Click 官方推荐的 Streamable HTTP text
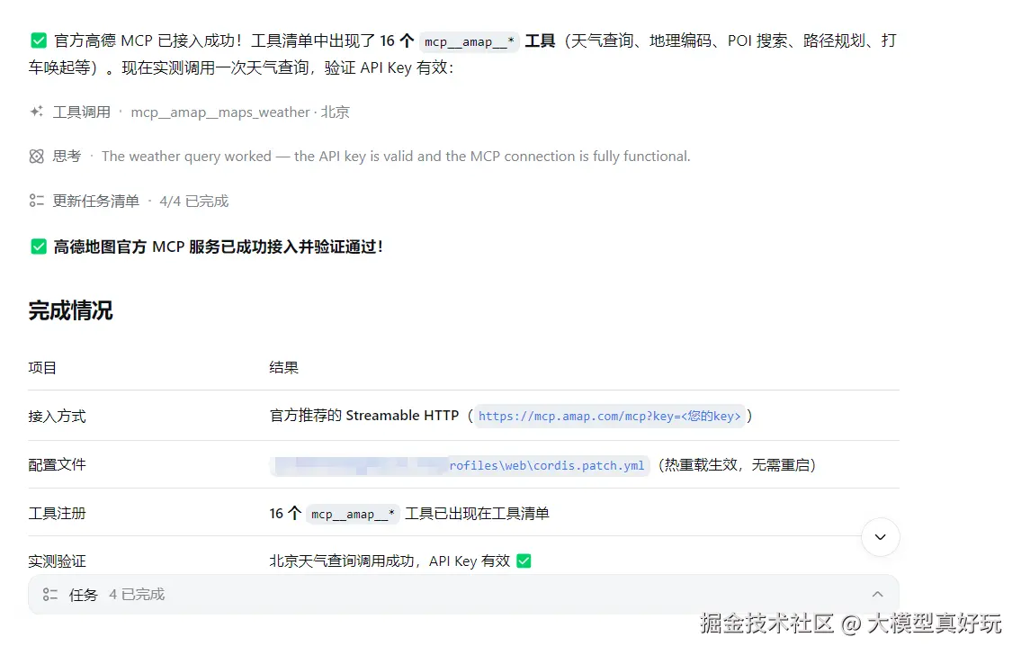Viewport: 1021px width, 655px height. coord(364,416)
